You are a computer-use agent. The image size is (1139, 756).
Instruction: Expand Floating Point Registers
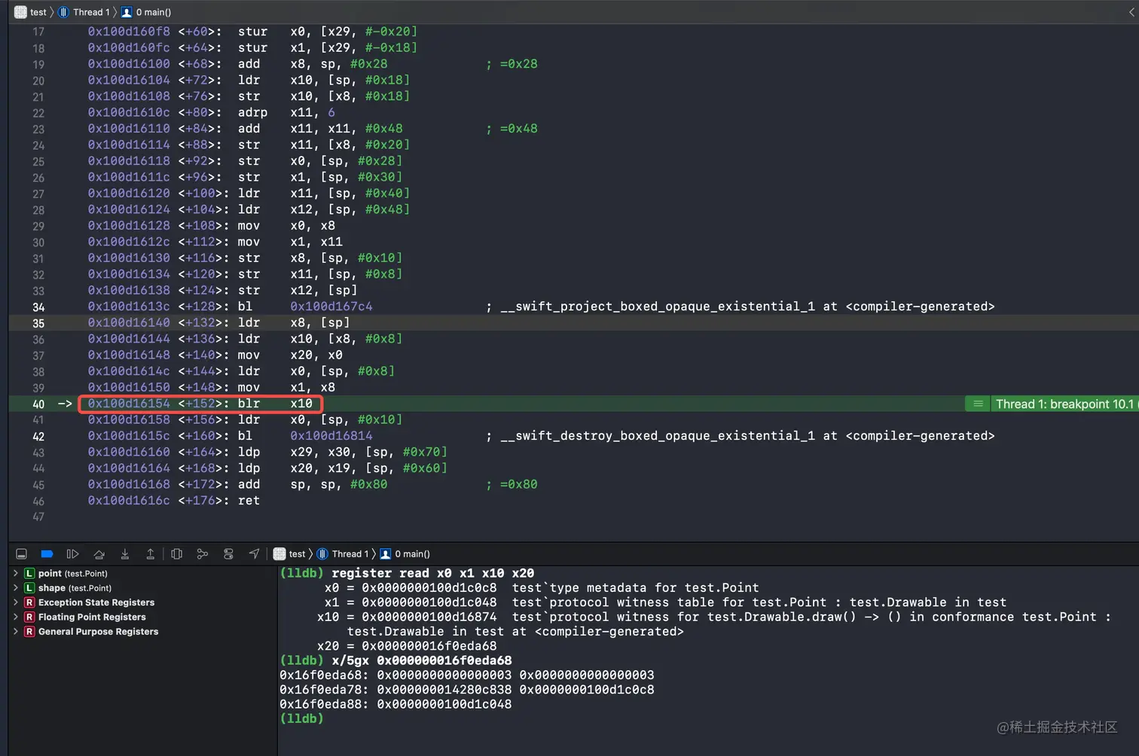pos(16,617)
